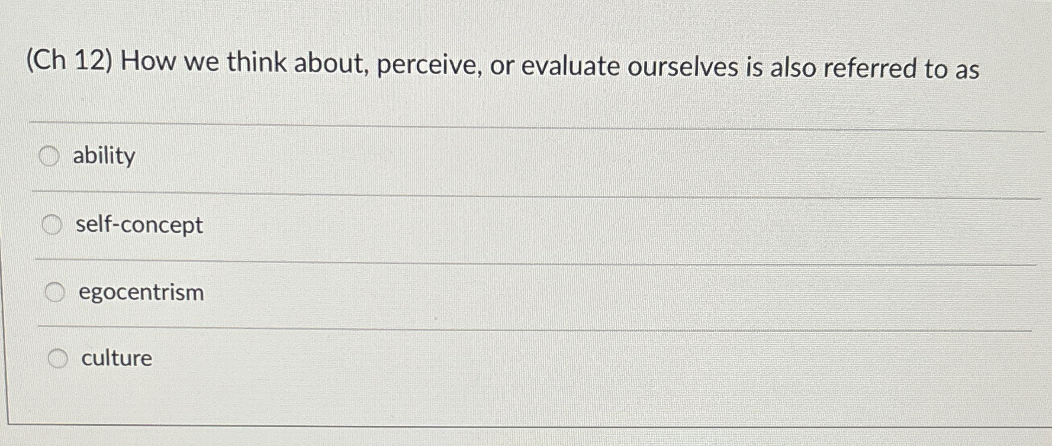Click the answer text self-concept
1052x446 pixels.
(x=138, y=225)
